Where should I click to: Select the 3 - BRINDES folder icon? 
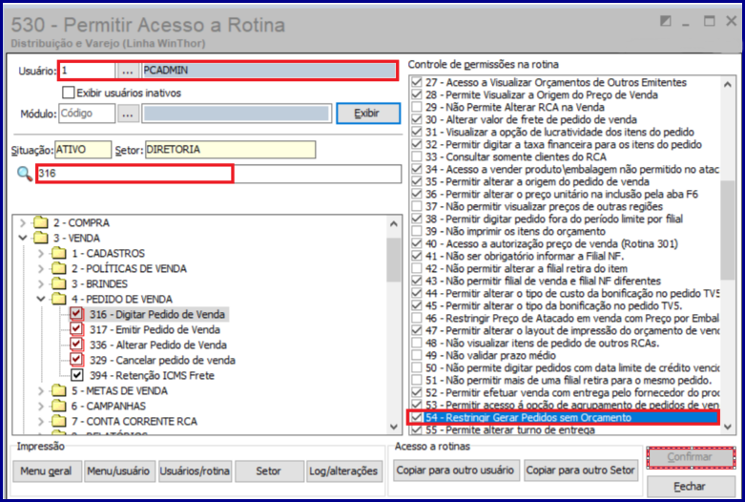[59, 283]
